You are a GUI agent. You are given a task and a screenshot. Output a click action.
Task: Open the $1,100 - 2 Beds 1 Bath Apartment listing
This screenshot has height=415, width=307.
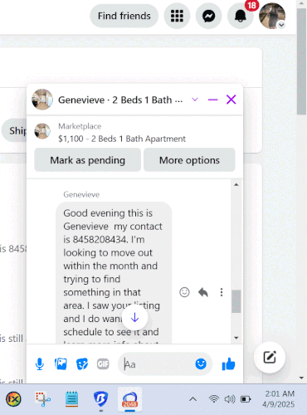122,139
